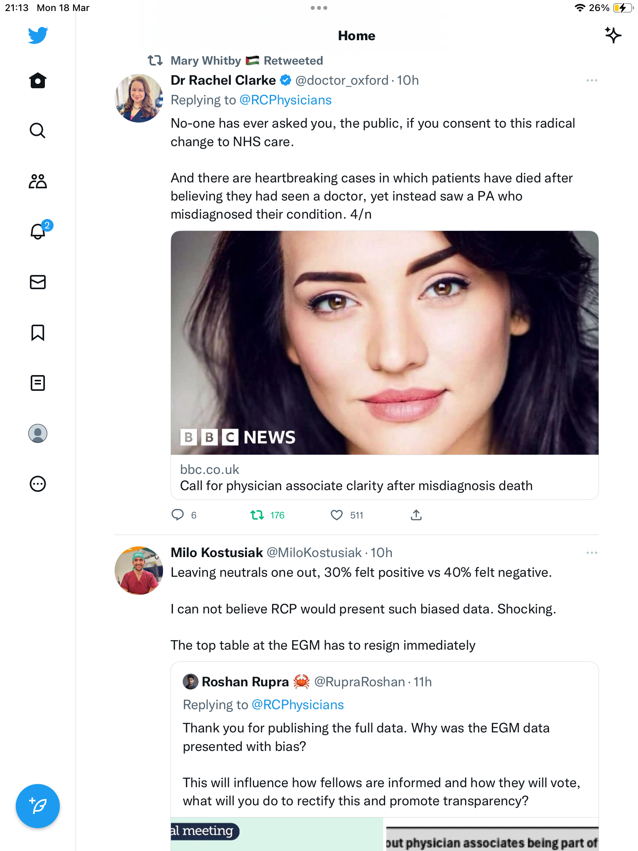Share Dr Rachel Clarke's tweet

[416, 515]
